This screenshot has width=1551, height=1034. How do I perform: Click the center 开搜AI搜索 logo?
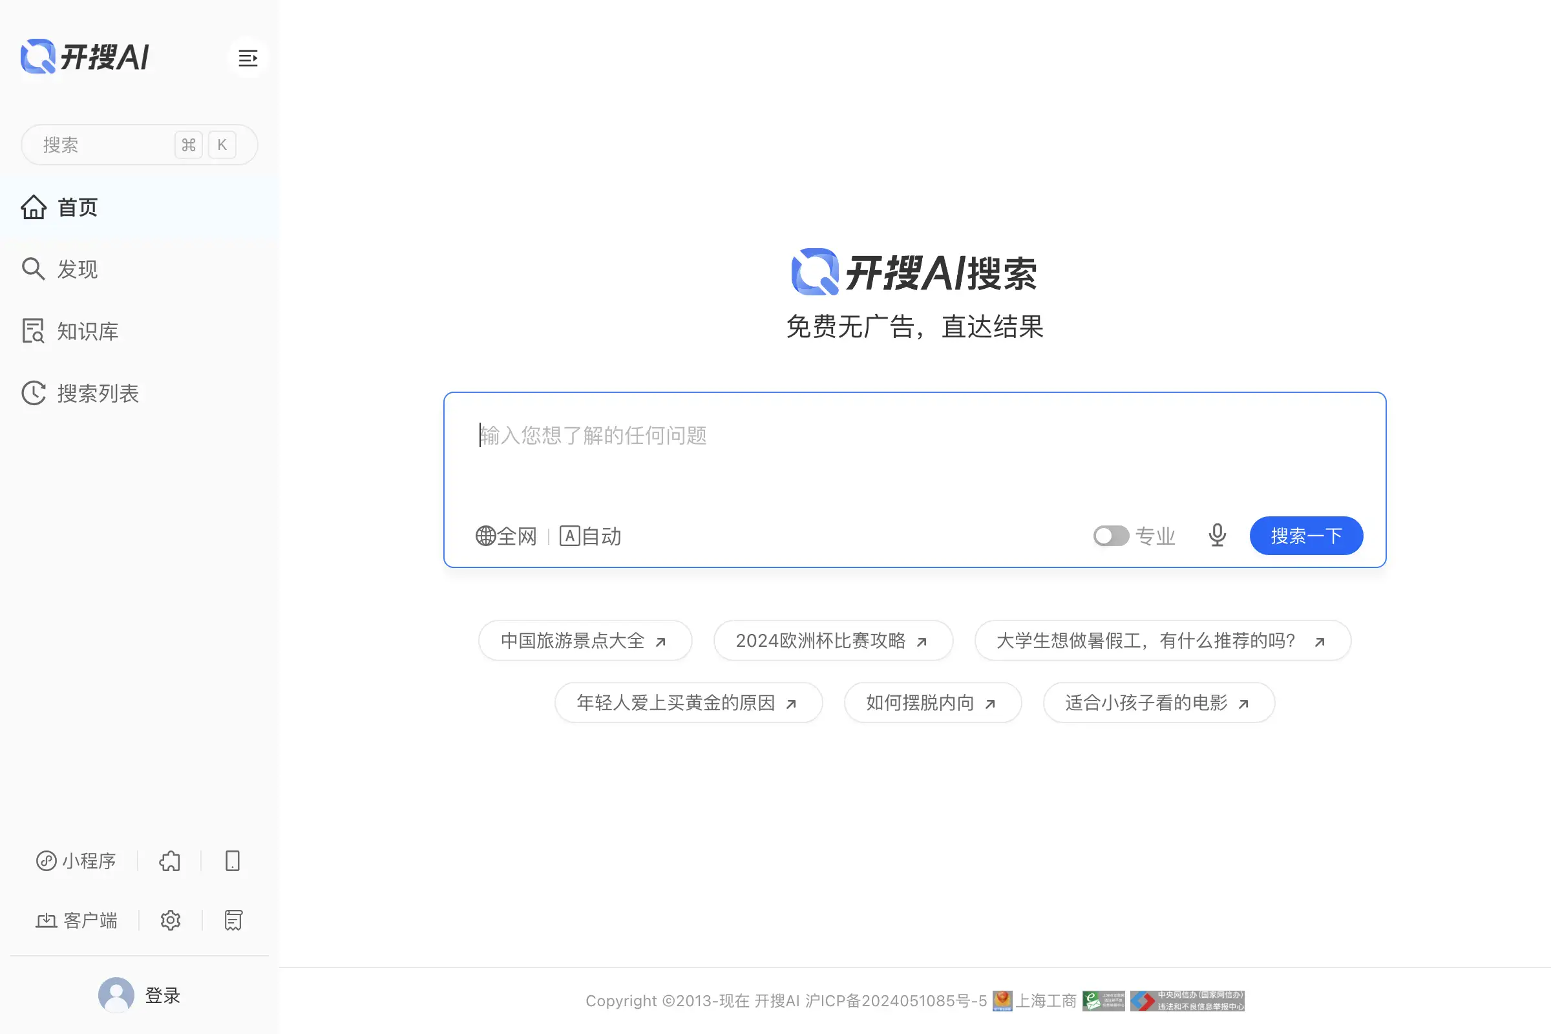[914, 271]
